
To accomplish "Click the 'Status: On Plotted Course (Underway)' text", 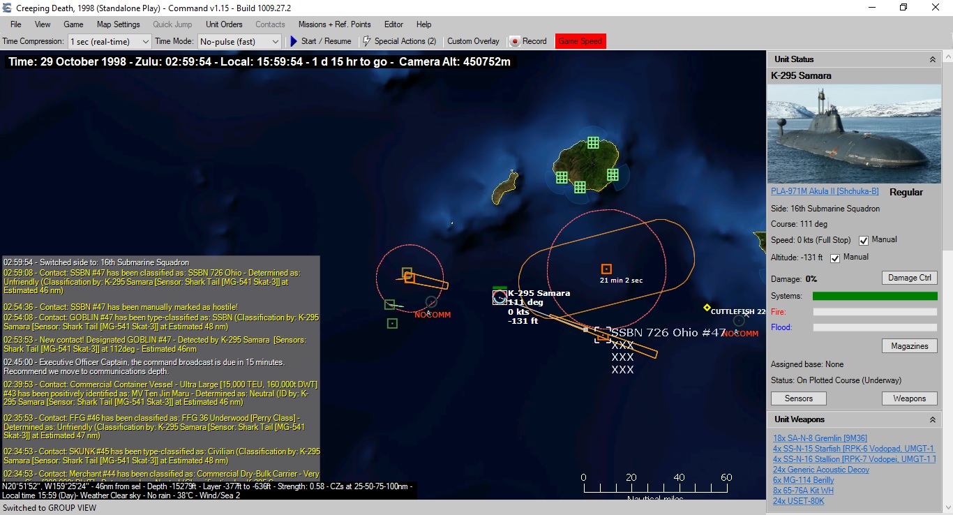I will click(836, 380).
